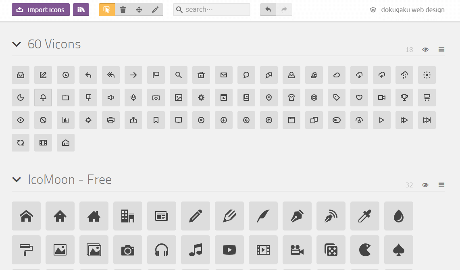
Task: Pick the headphones icon
Action: click(x=162, y=250)
